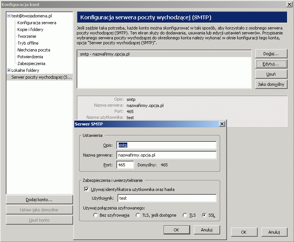294x242 pixels.
Task: Select the TLS radio button
Action: pyautogui.click(x=185, y=215)
